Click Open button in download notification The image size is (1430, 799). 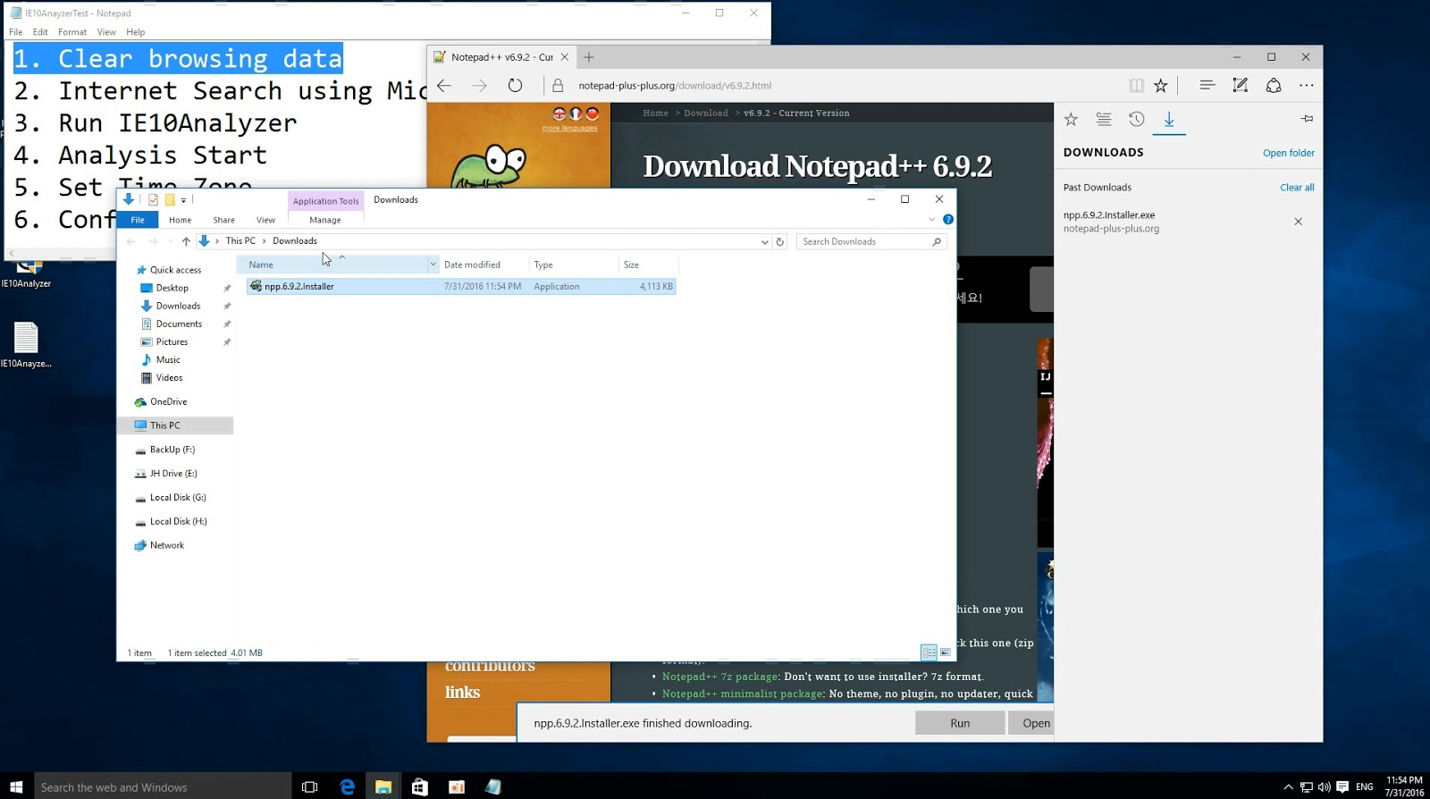(1031, 723)
